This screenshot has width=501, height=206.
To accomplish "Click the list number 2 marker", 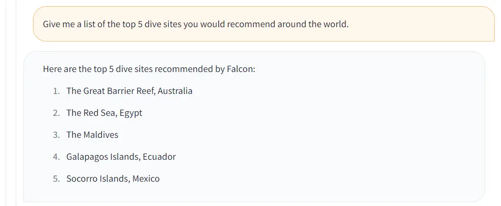I will click(56, 113).
